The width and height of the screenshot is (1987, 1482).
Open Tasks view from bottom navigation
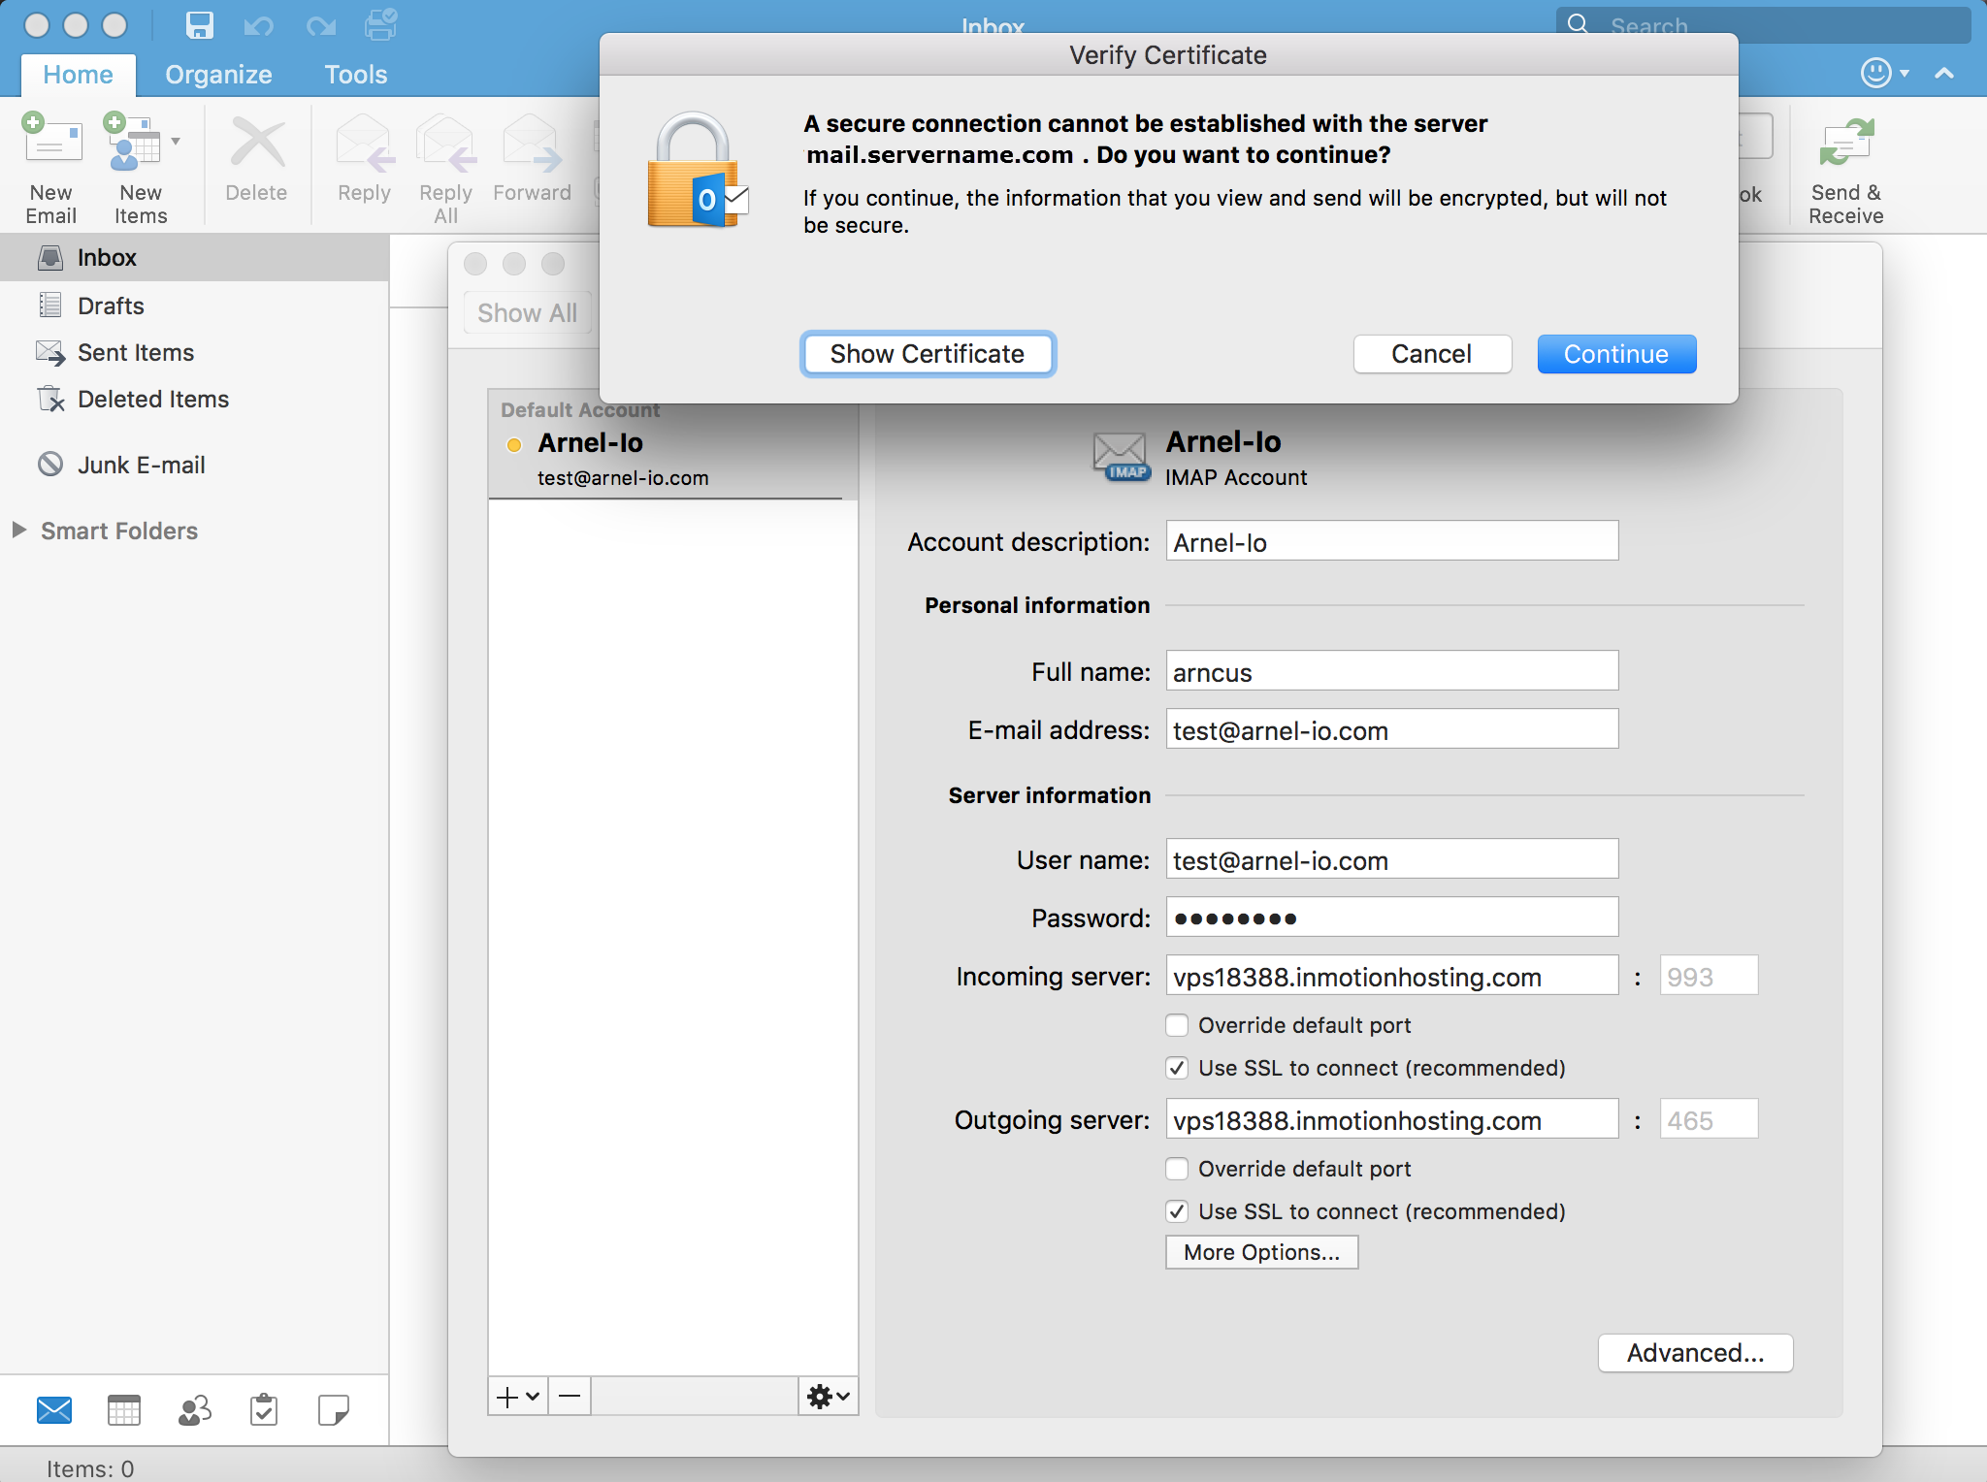tap(264, 1409)
